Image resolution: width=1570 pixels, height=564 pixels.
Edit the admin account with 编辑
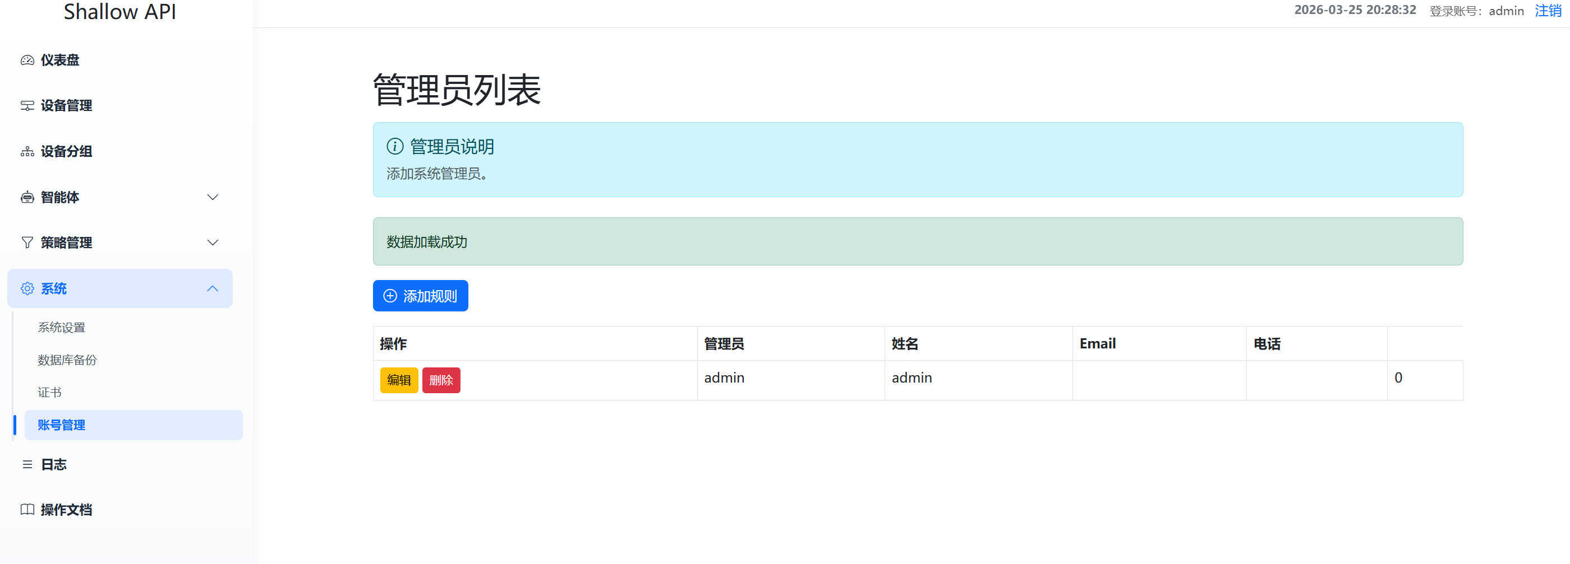[x=399, y=380]
